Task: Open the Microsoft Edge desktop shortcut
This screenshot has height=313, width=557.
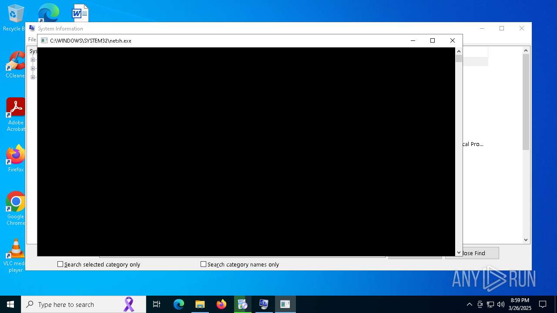Action: point(48,13)
